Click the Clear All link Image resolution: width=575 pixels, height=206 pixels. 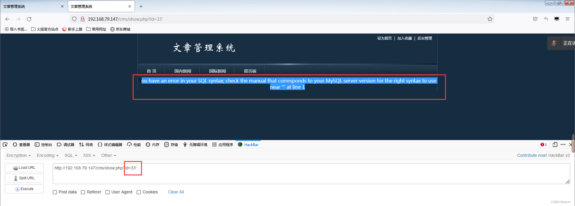pos(176,192)
